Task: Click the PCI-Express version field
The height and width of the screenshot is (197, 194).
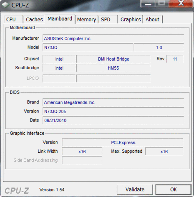Action: point(123,142)
